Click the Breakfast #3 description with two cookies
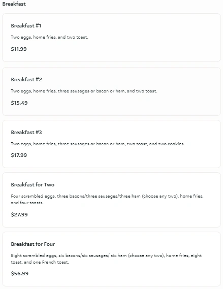This screenshot has height=289, width=223. click(x=98, y=144)
